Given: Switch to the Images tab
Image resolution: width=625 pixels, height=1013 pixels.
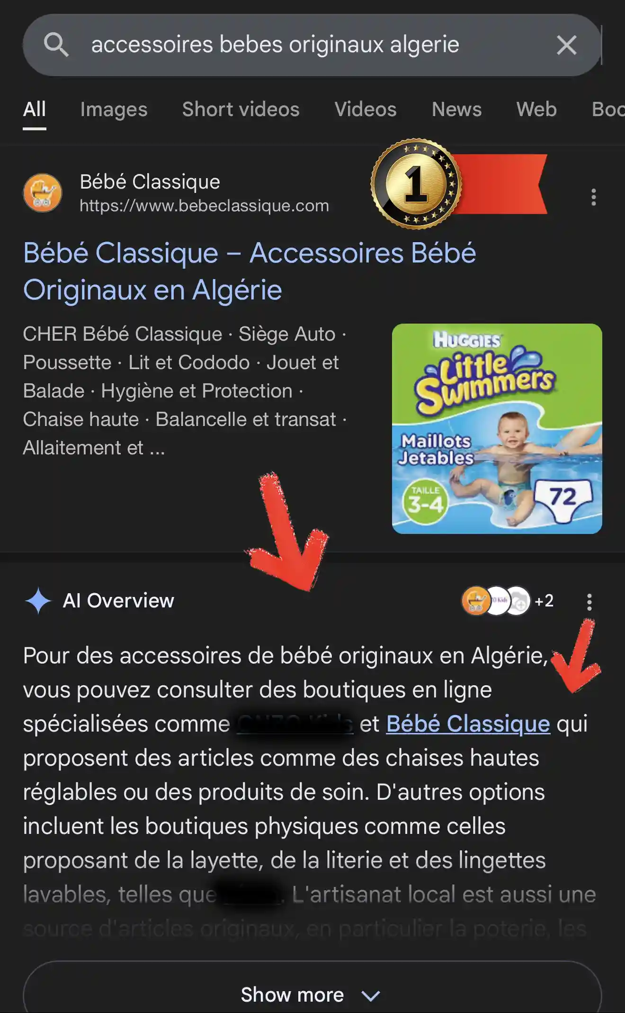Looking at the screenshot, I should (x=114, y=109).
